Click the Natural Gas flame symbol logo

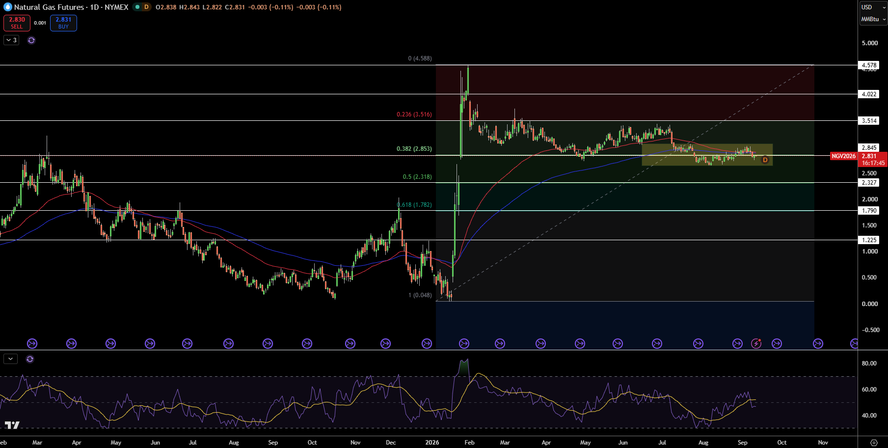tap(7, 7)
